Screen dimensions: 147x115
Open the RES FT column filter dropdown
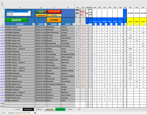click(85, 24)
